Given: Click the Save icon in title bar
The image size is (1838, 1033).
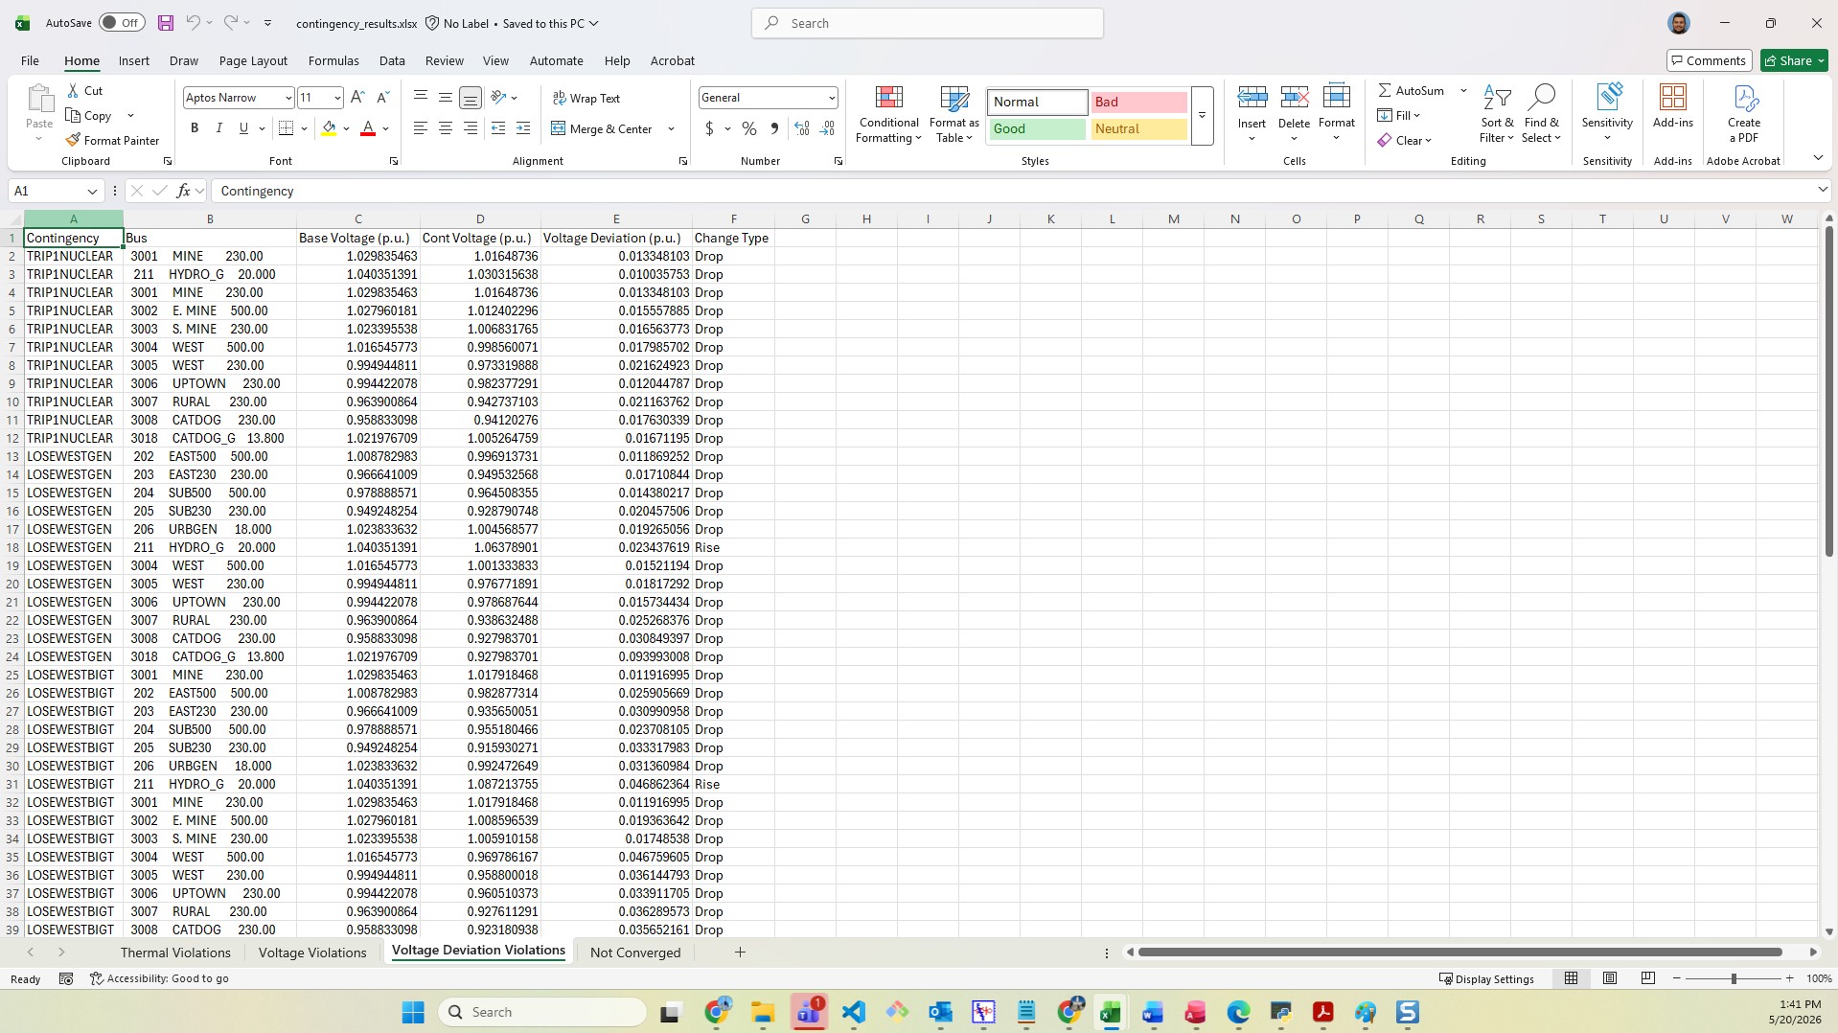Looking at the screenshot, I should (166, 23).
